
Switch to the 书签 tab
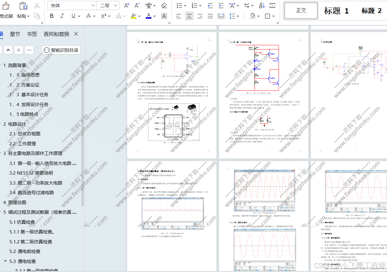(x=32, y=34)
